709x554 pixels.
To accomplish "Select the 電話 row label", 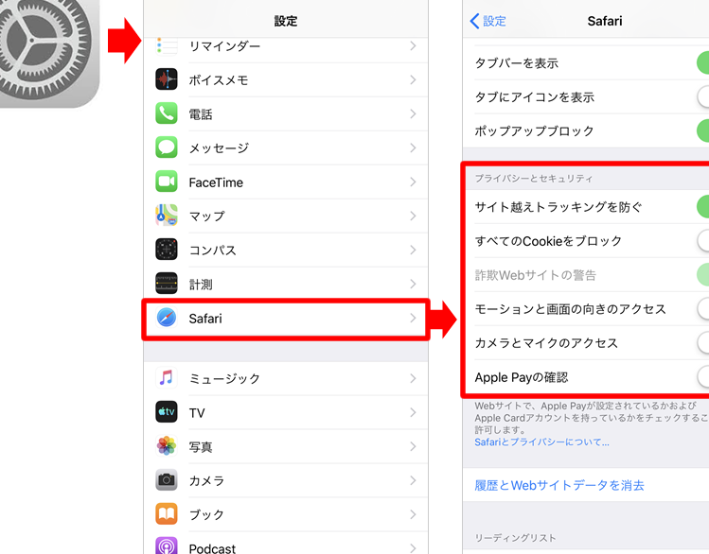I will 201,114.
